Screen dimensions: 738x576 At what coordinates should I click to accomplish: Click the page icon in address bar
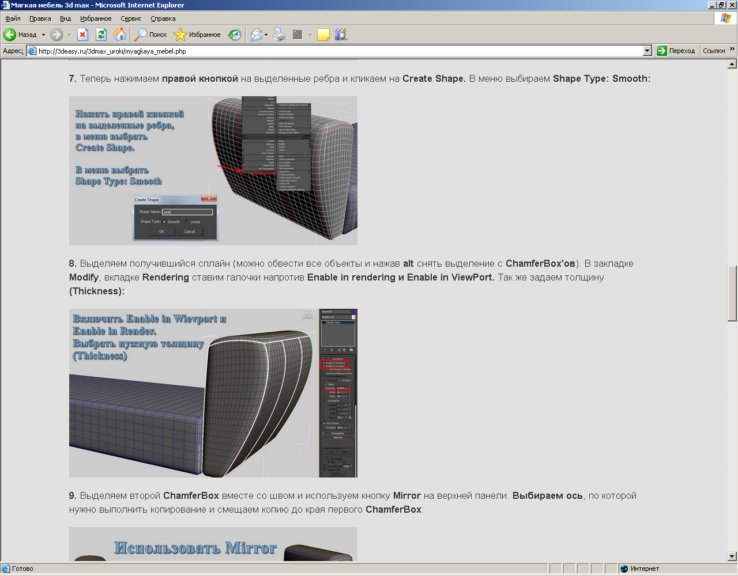(x=32, y=51)
